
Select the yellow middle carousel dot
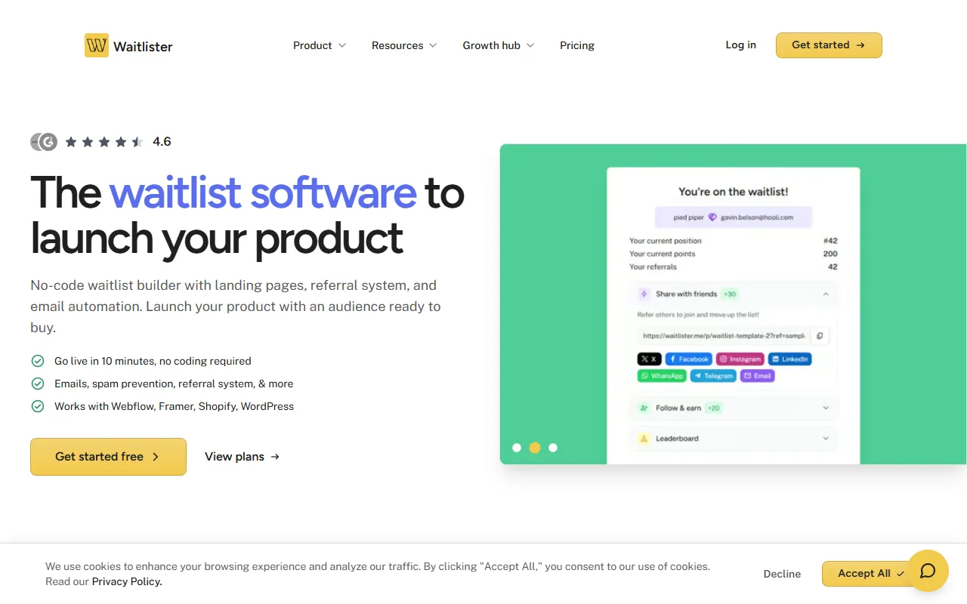pos(535,448)
